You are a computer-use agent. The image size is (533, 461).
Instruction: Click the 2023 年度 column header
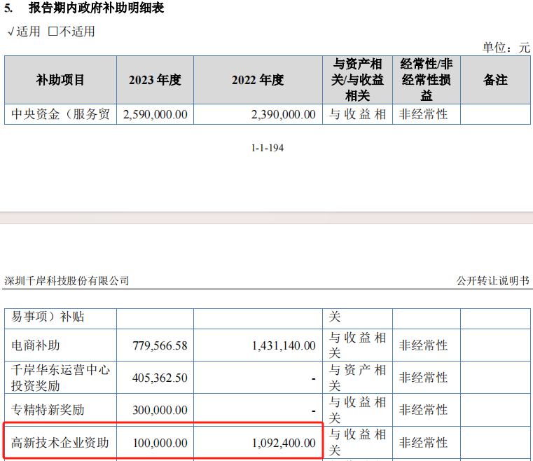coord(155,81)
